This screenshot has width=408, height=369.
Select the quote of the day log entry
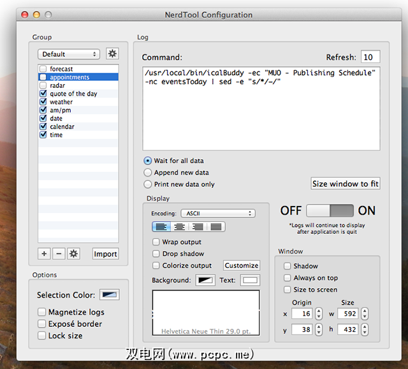[x=73, y=94]
